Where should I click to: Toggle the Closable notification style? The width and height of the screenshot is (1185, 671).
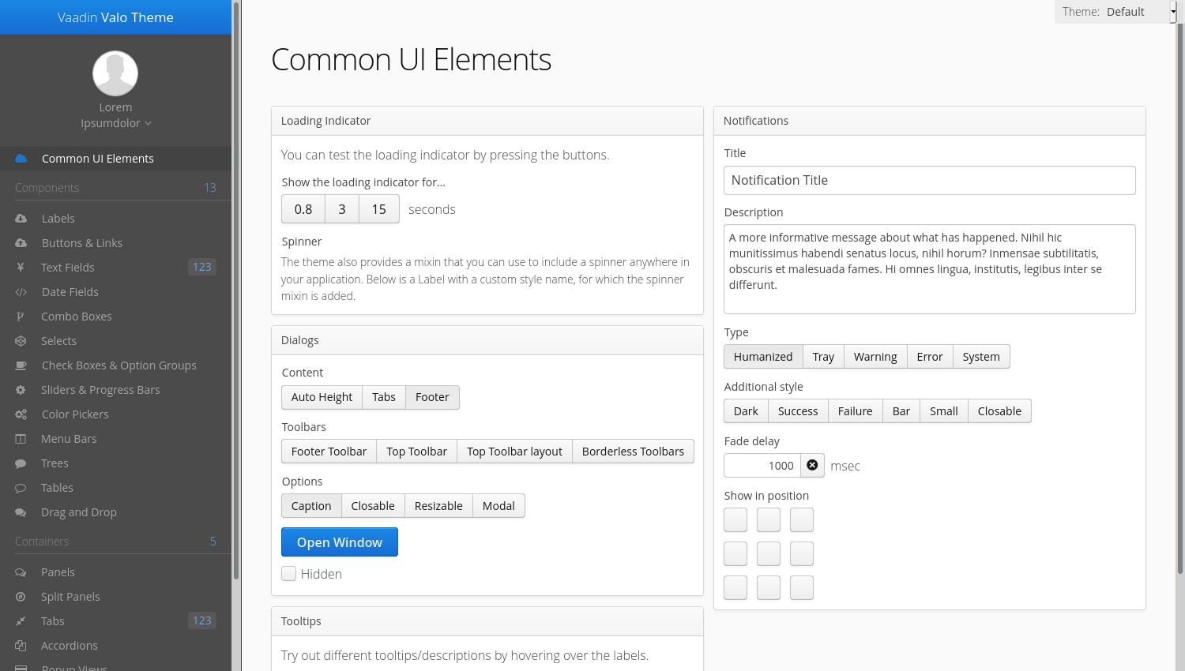[x=999, y=411]
